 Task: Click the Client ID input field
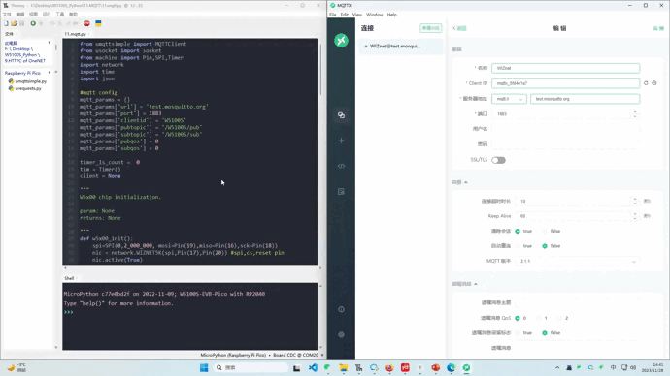click(565, 83)
